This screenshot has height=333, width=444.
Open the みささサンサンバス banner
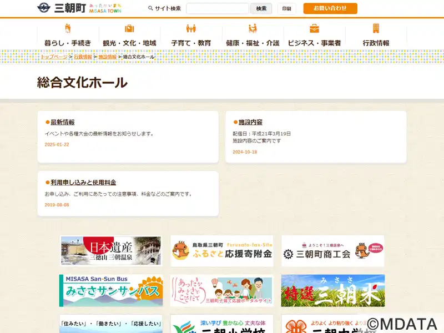(x=111, y=290)
